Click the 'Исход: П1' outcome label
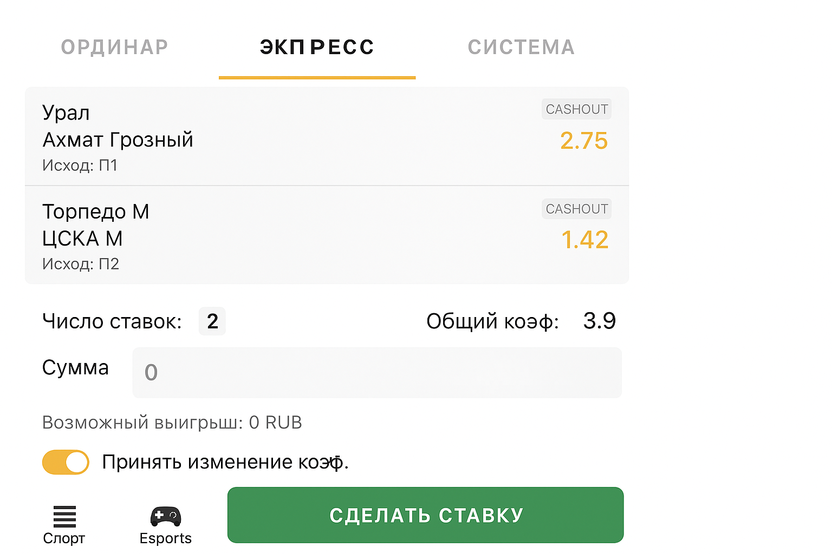The image size is (832, 554). (x=80, y=165)
